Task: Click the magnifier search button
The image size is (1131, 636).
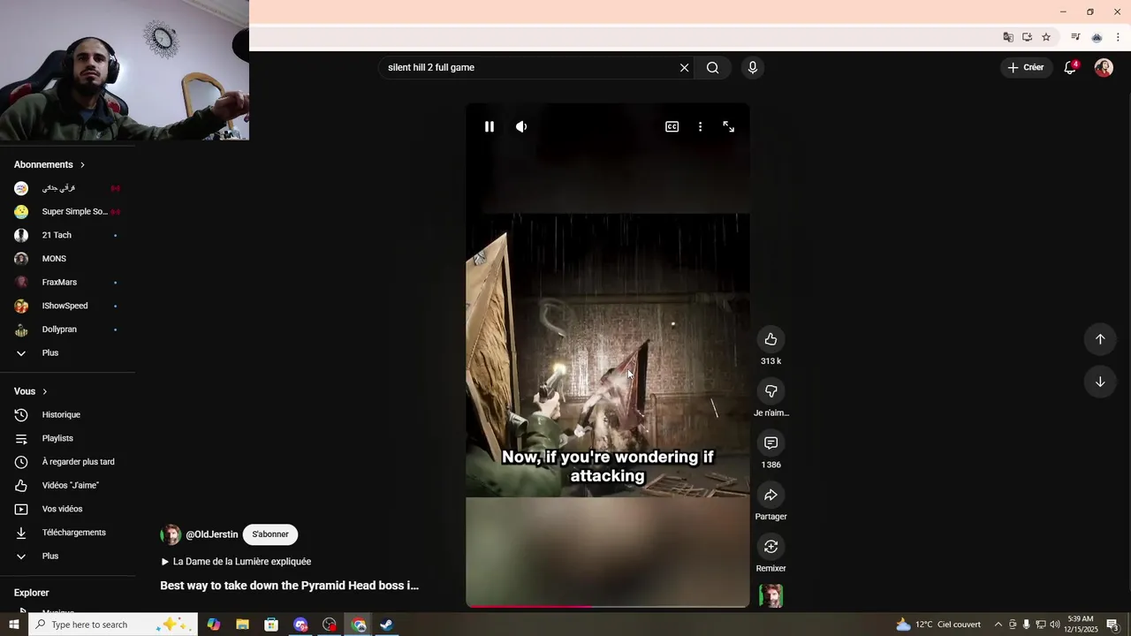Action: pos(712,67)
